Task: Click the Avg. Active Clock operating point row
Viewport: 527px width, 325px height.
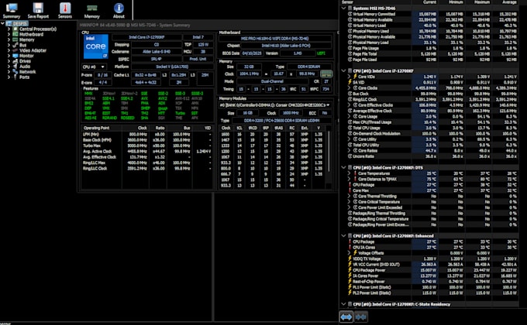Action: pos(147,152)
